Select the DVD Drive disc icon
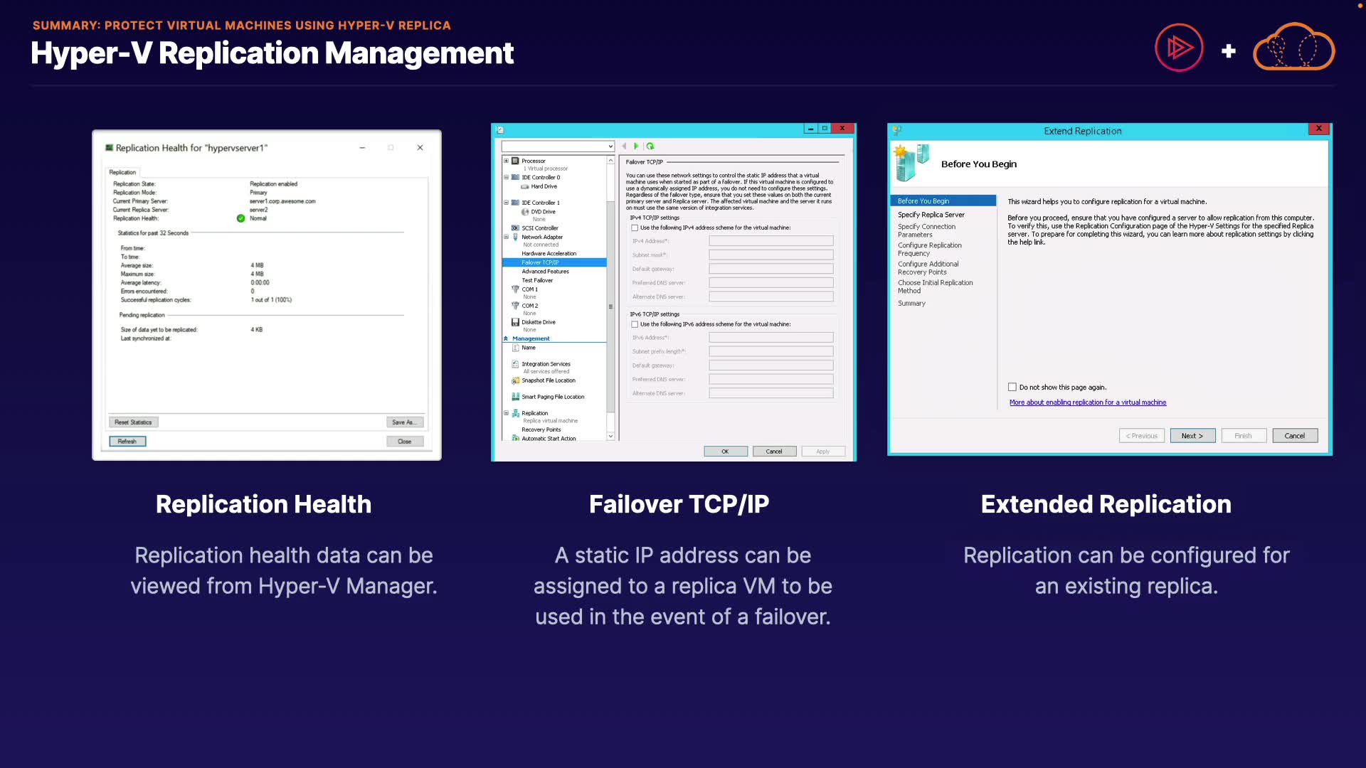 pos(525,212)
